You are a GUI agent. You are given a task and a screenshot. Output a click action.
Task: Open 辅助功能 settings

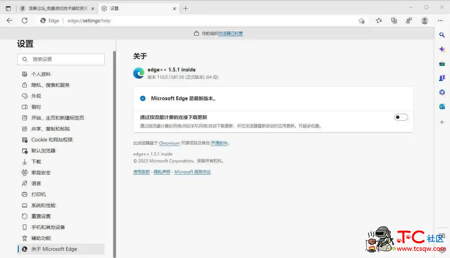tap(61, 238)
